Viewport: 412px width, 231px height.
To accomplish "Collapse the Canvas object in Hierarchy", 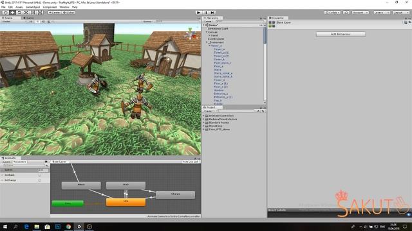I will [207, 32].
